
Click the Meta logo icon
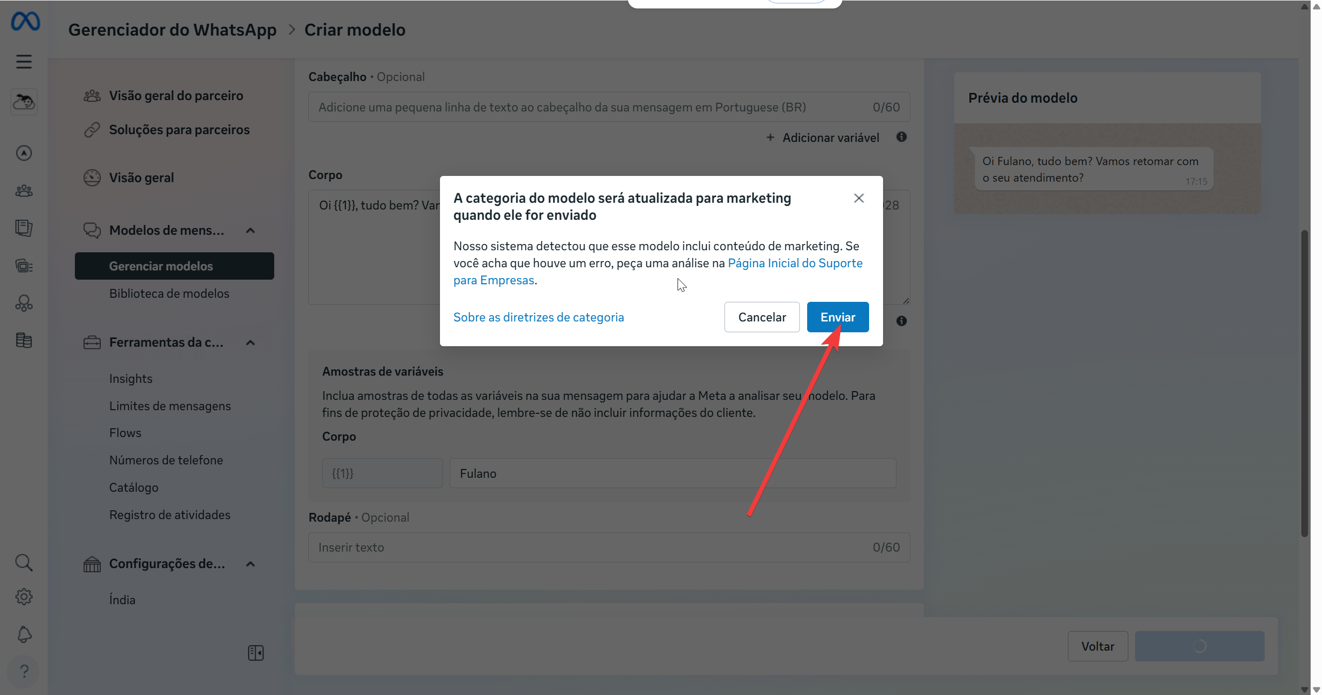[25, 22]
